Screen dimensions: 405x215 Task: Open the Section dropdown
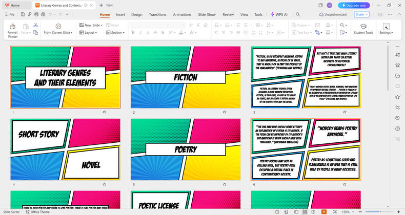(115, 32)
